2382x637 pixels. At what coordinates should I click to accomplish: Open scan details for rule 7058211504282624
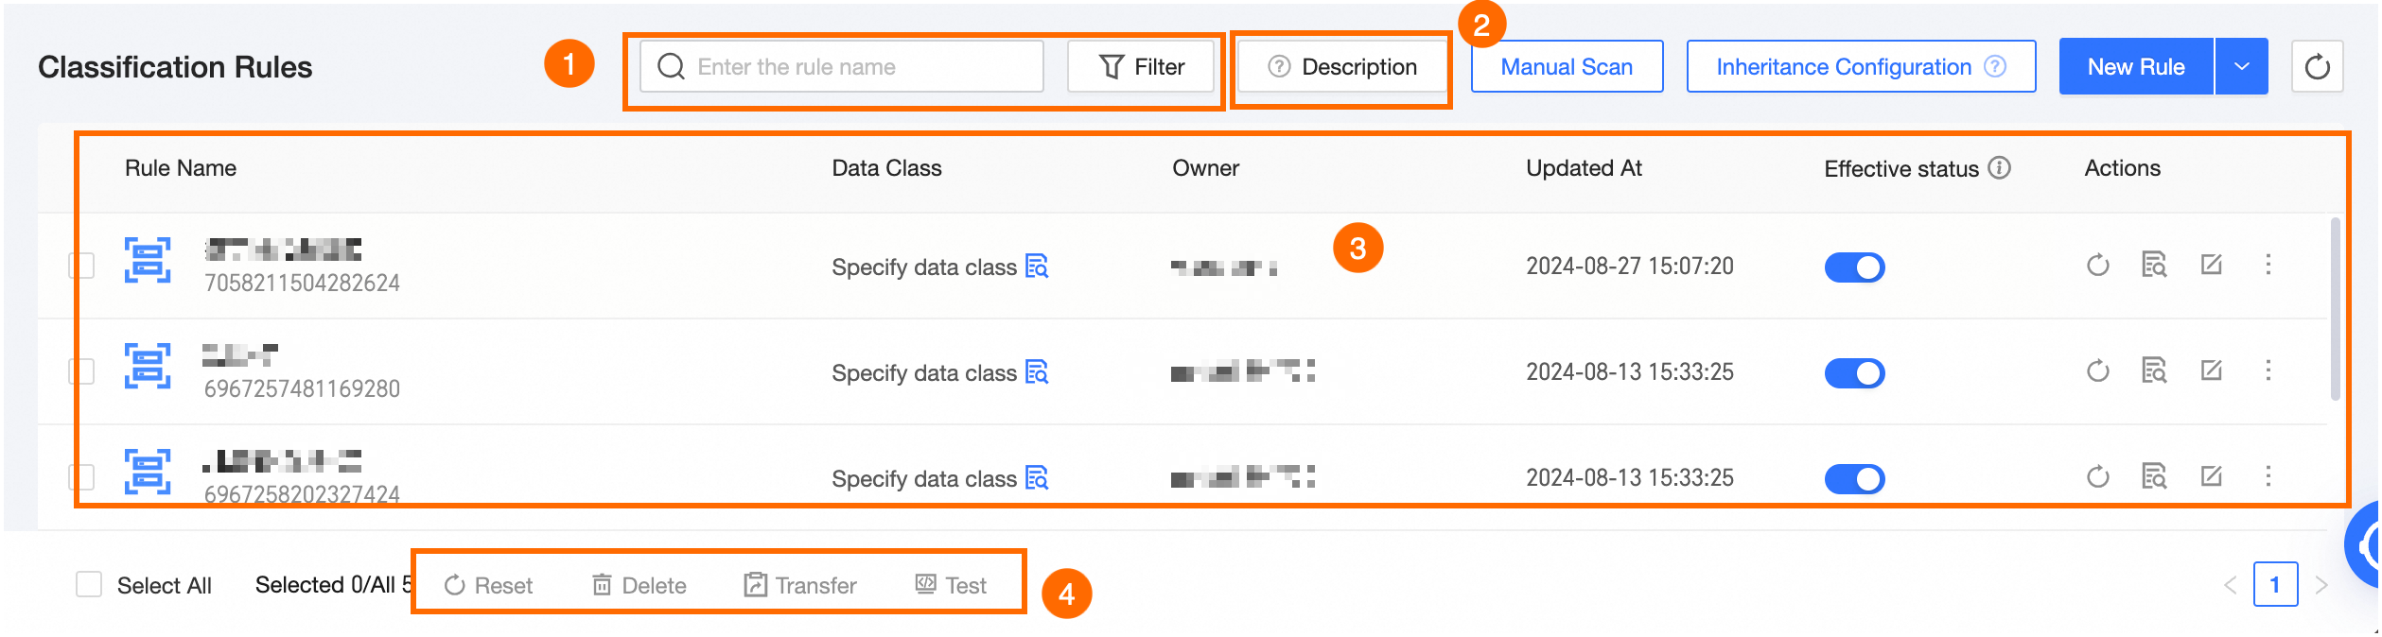coord(2154,267)
